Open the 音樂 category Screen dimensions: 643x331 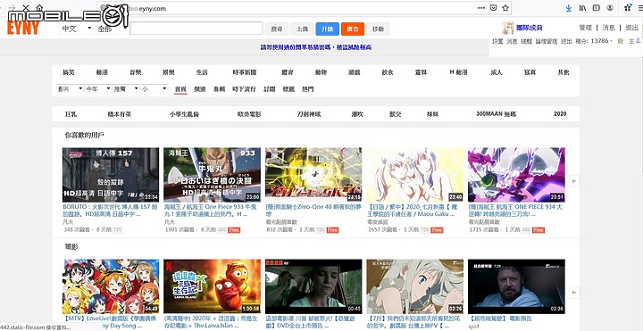pos(136,72)
